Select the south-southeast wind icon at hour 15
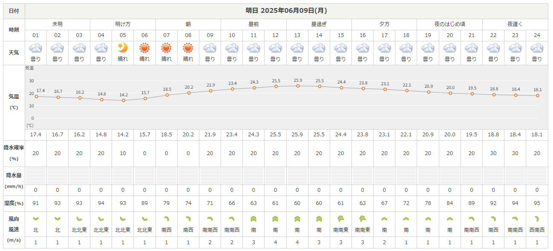 coord(340,219)
